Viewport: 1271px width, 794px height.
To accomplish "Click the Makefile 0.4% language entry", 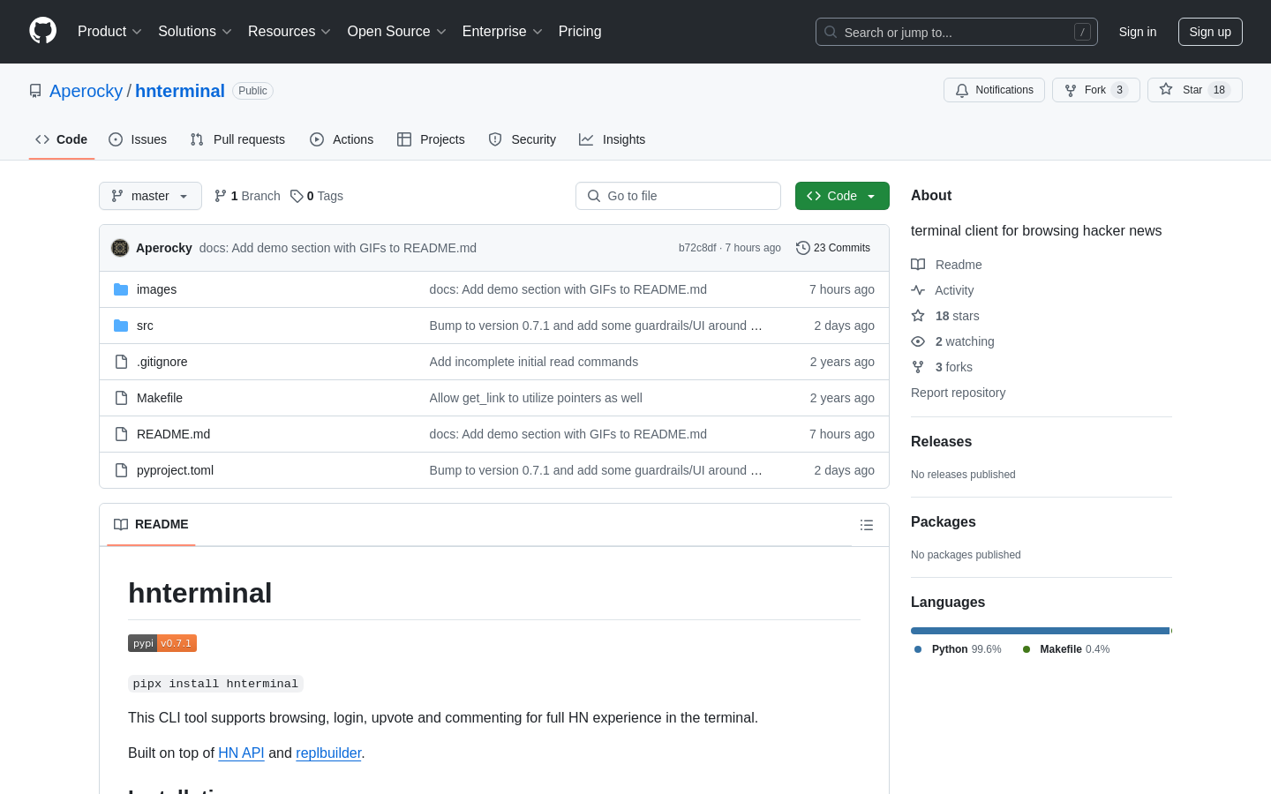I will [1066, 649].
